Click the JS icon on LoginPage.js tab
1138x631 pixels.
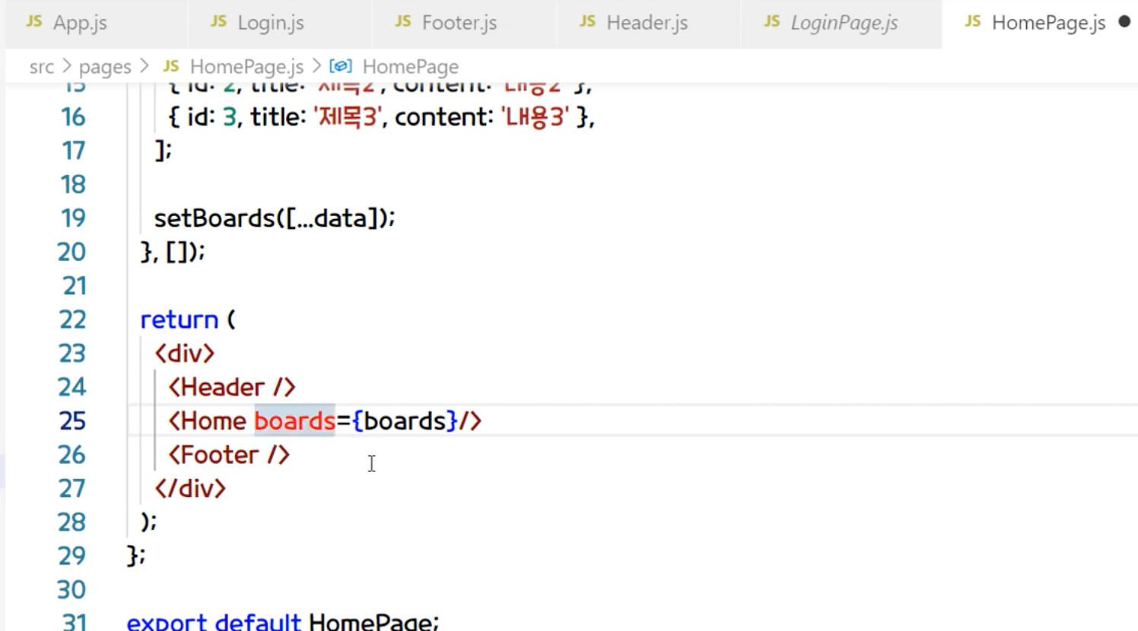[x=772, y=21]
